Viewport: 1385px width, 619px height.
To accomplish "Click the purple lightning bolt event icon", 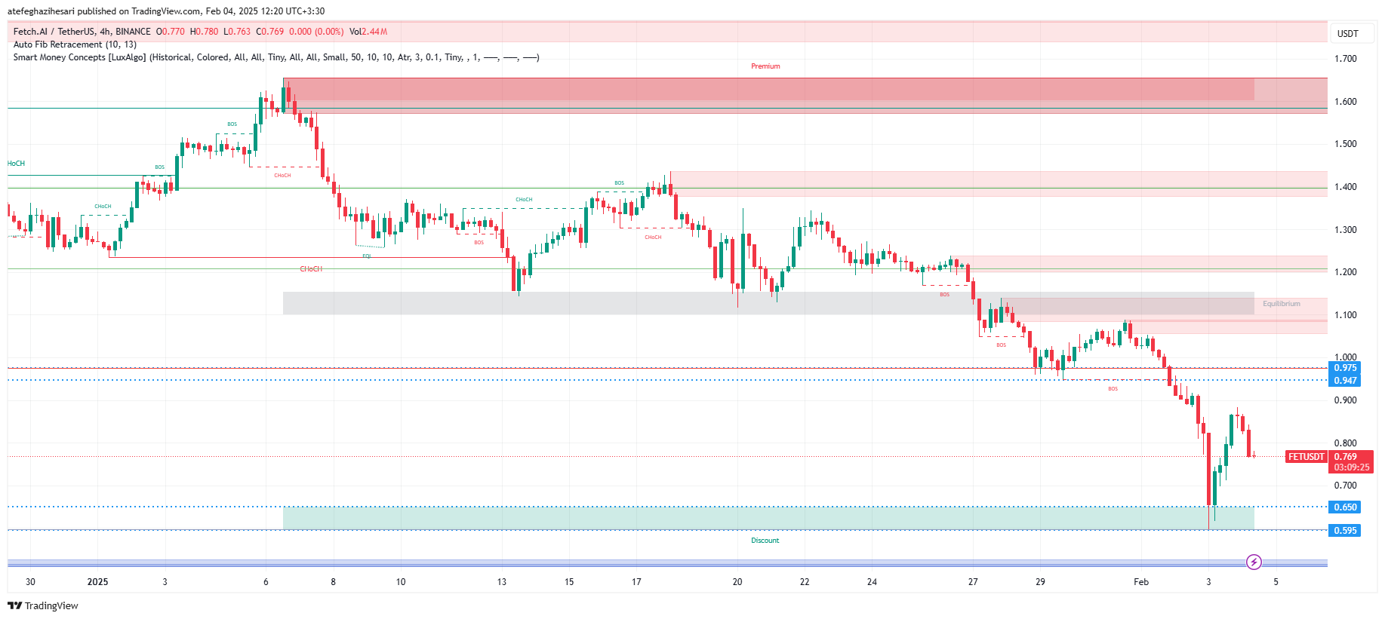I will pos(1254,562).
